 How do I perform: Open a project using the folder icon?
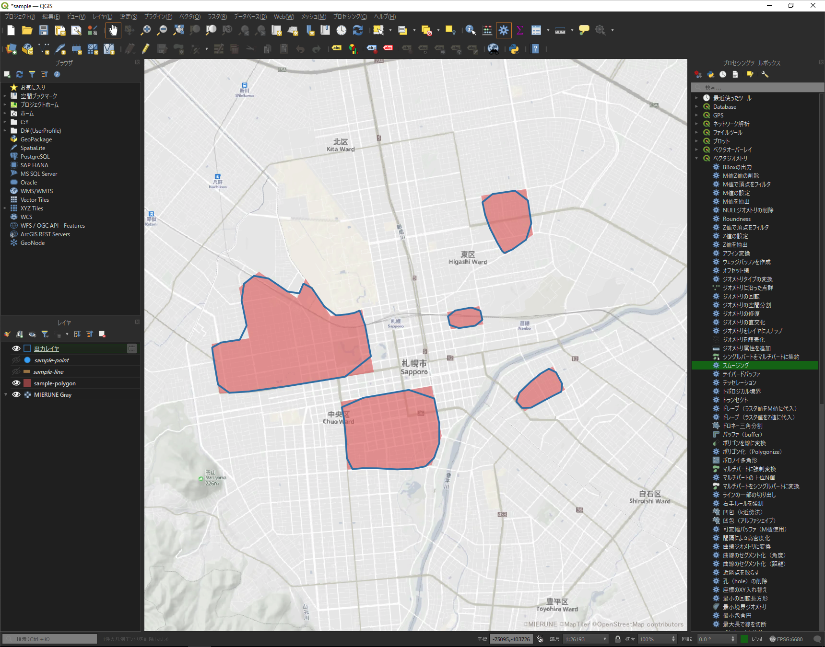(27, 31)
